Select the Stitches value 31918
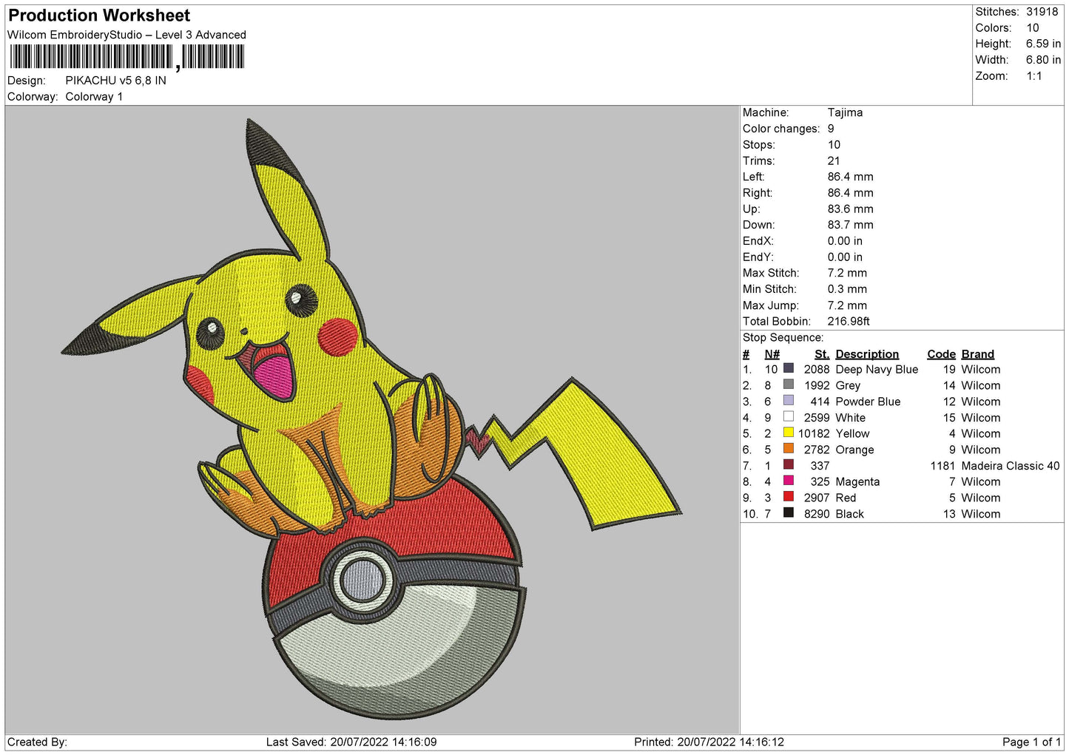1069x755 pixels. tap(1042, 12)
